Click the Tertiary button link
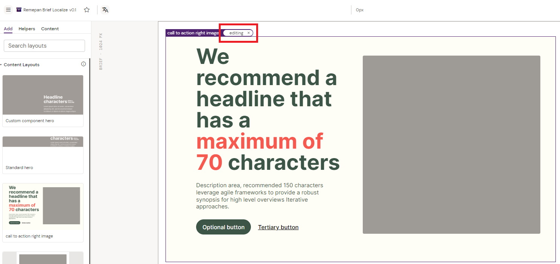This screenshot has width=560, height=264. click(278, 227)
